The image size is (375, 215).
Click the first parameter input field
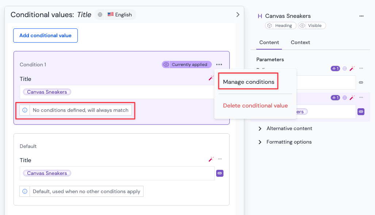click(326, 83)
